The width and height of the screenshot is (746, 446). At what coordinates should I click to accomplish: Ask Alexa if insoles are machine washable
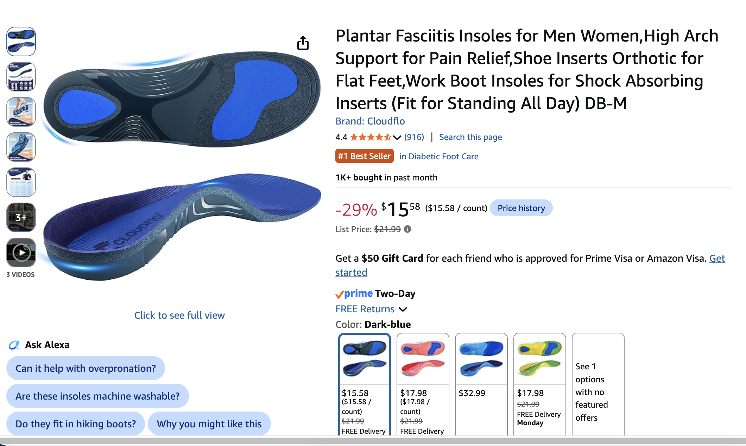coord(97,396)
